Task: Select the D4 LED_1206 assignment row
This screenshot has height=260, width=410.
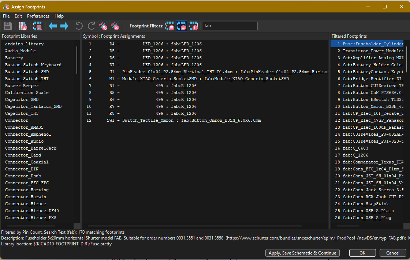Action: click(x=205, y=44)
